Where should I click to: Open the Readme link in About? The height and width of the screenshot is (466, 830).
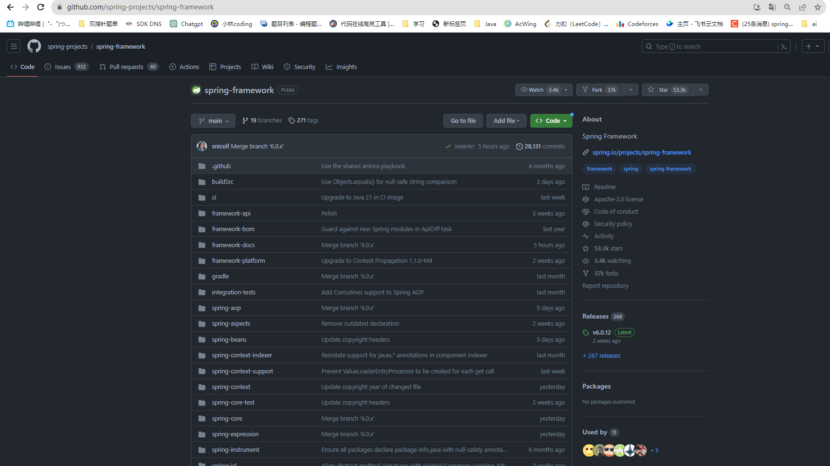pos(605,187)
